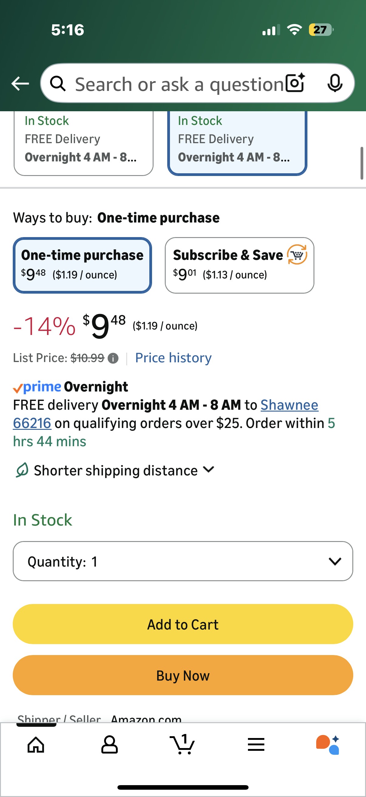The image size is (366, 797).
Task: Open the shopping cart icon
Action: pyautogui.click(x=182, y=744)
